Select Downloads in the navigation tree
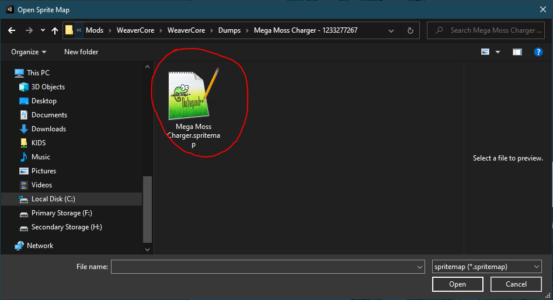This screenshot has height=300, width=553. pos(48,129)
